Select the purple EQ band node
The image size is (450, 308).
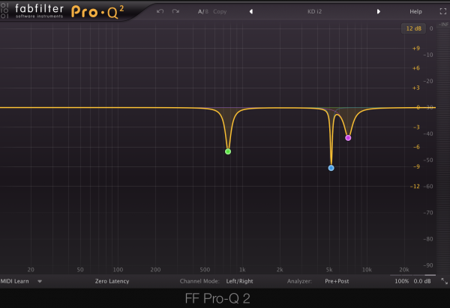(x=348, y=138)
